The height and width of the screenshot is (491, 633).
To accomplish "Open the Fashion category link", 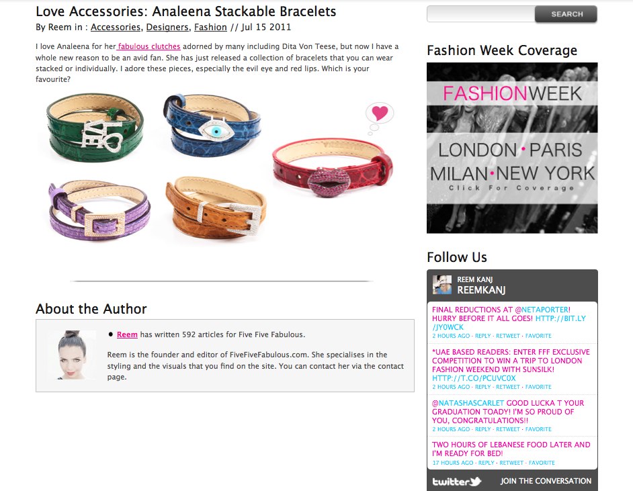I will 210,27.
